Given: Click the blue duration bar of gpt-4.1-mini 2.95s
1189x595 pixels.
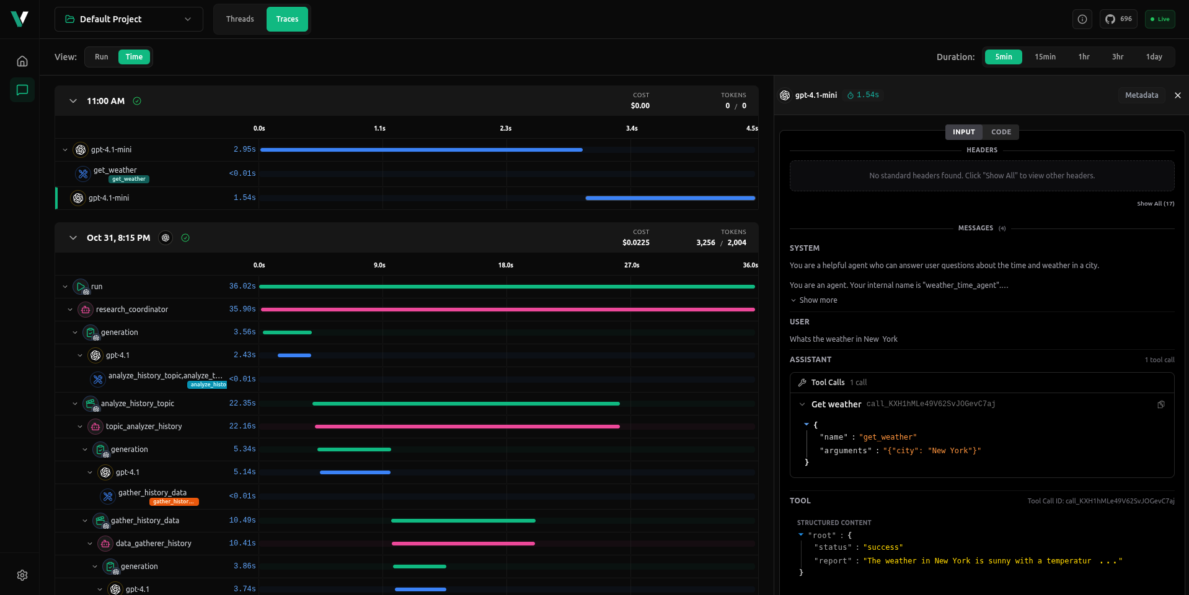Looking at the screenshot, I should click(421, 150).
